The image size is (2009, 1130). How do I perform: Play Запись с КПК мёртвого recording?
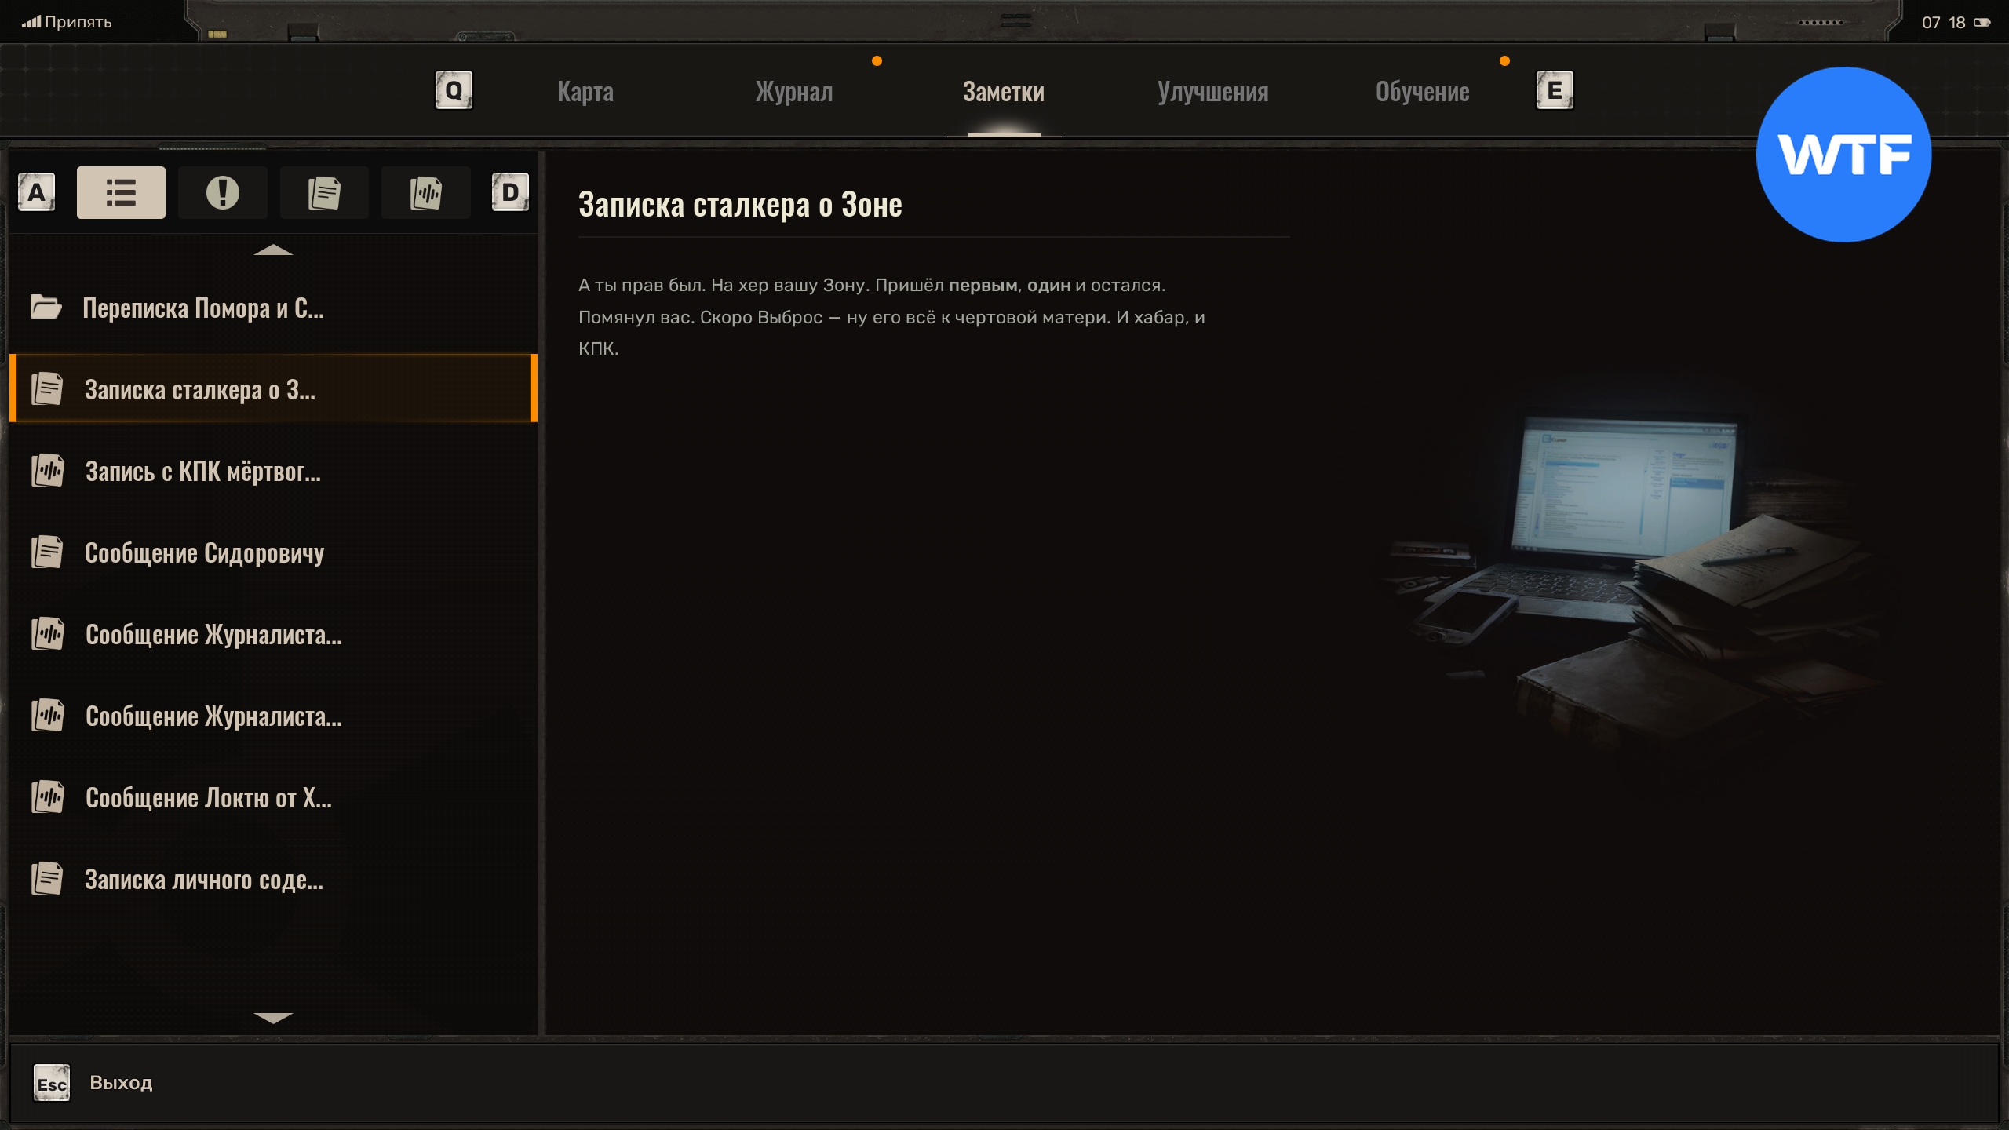pos(202,472)
